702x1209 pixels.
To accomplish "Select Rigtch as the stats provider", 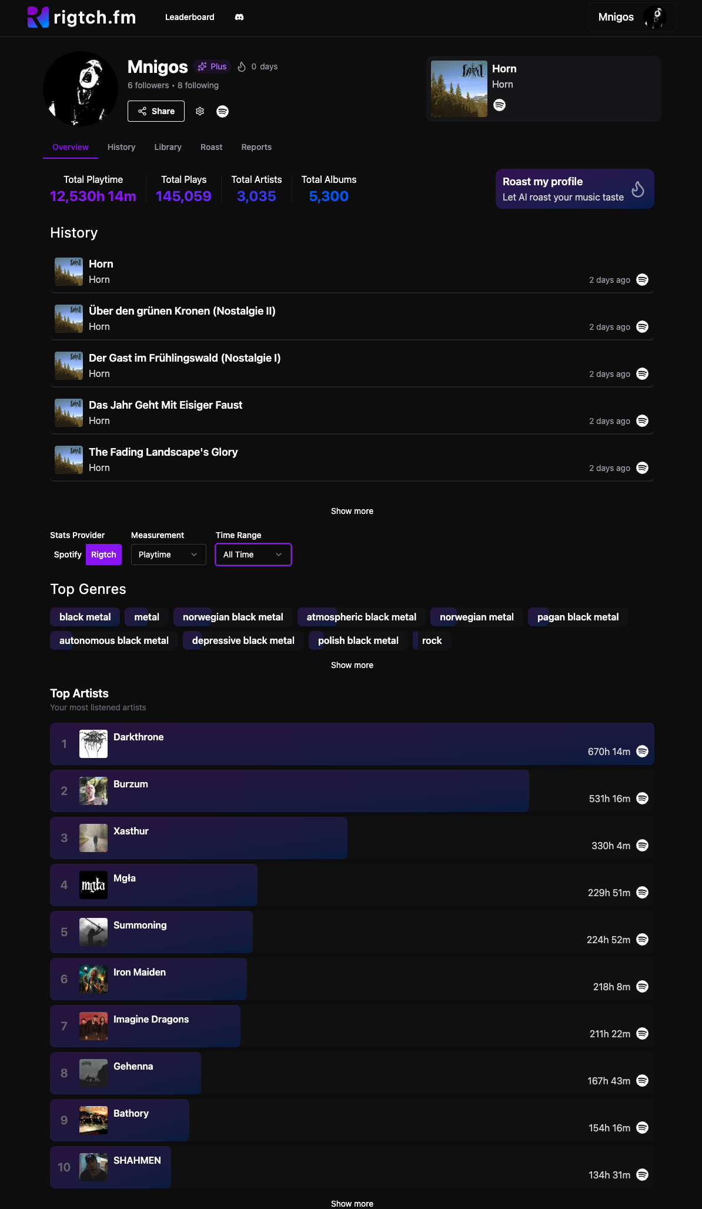I will (103, 554).
